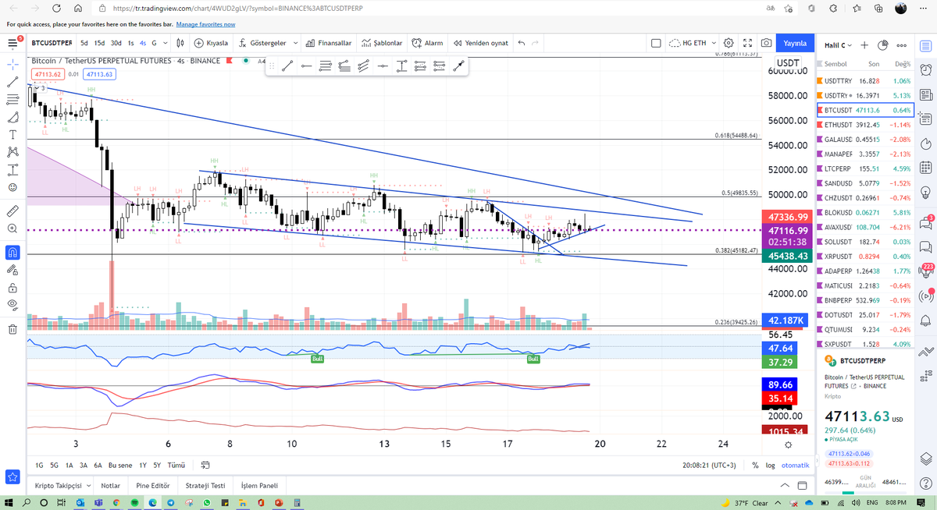Create an Alarm
Image resolution: width=937 pixels, height=510 pixels.
pos(428,43)
